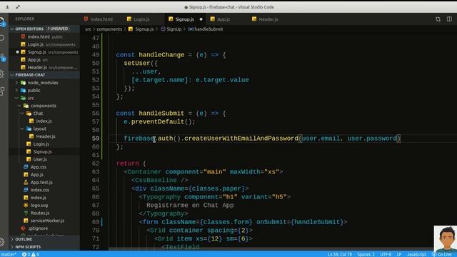Click the Signup.js breadcrumb segment

[x=144, y=29]
